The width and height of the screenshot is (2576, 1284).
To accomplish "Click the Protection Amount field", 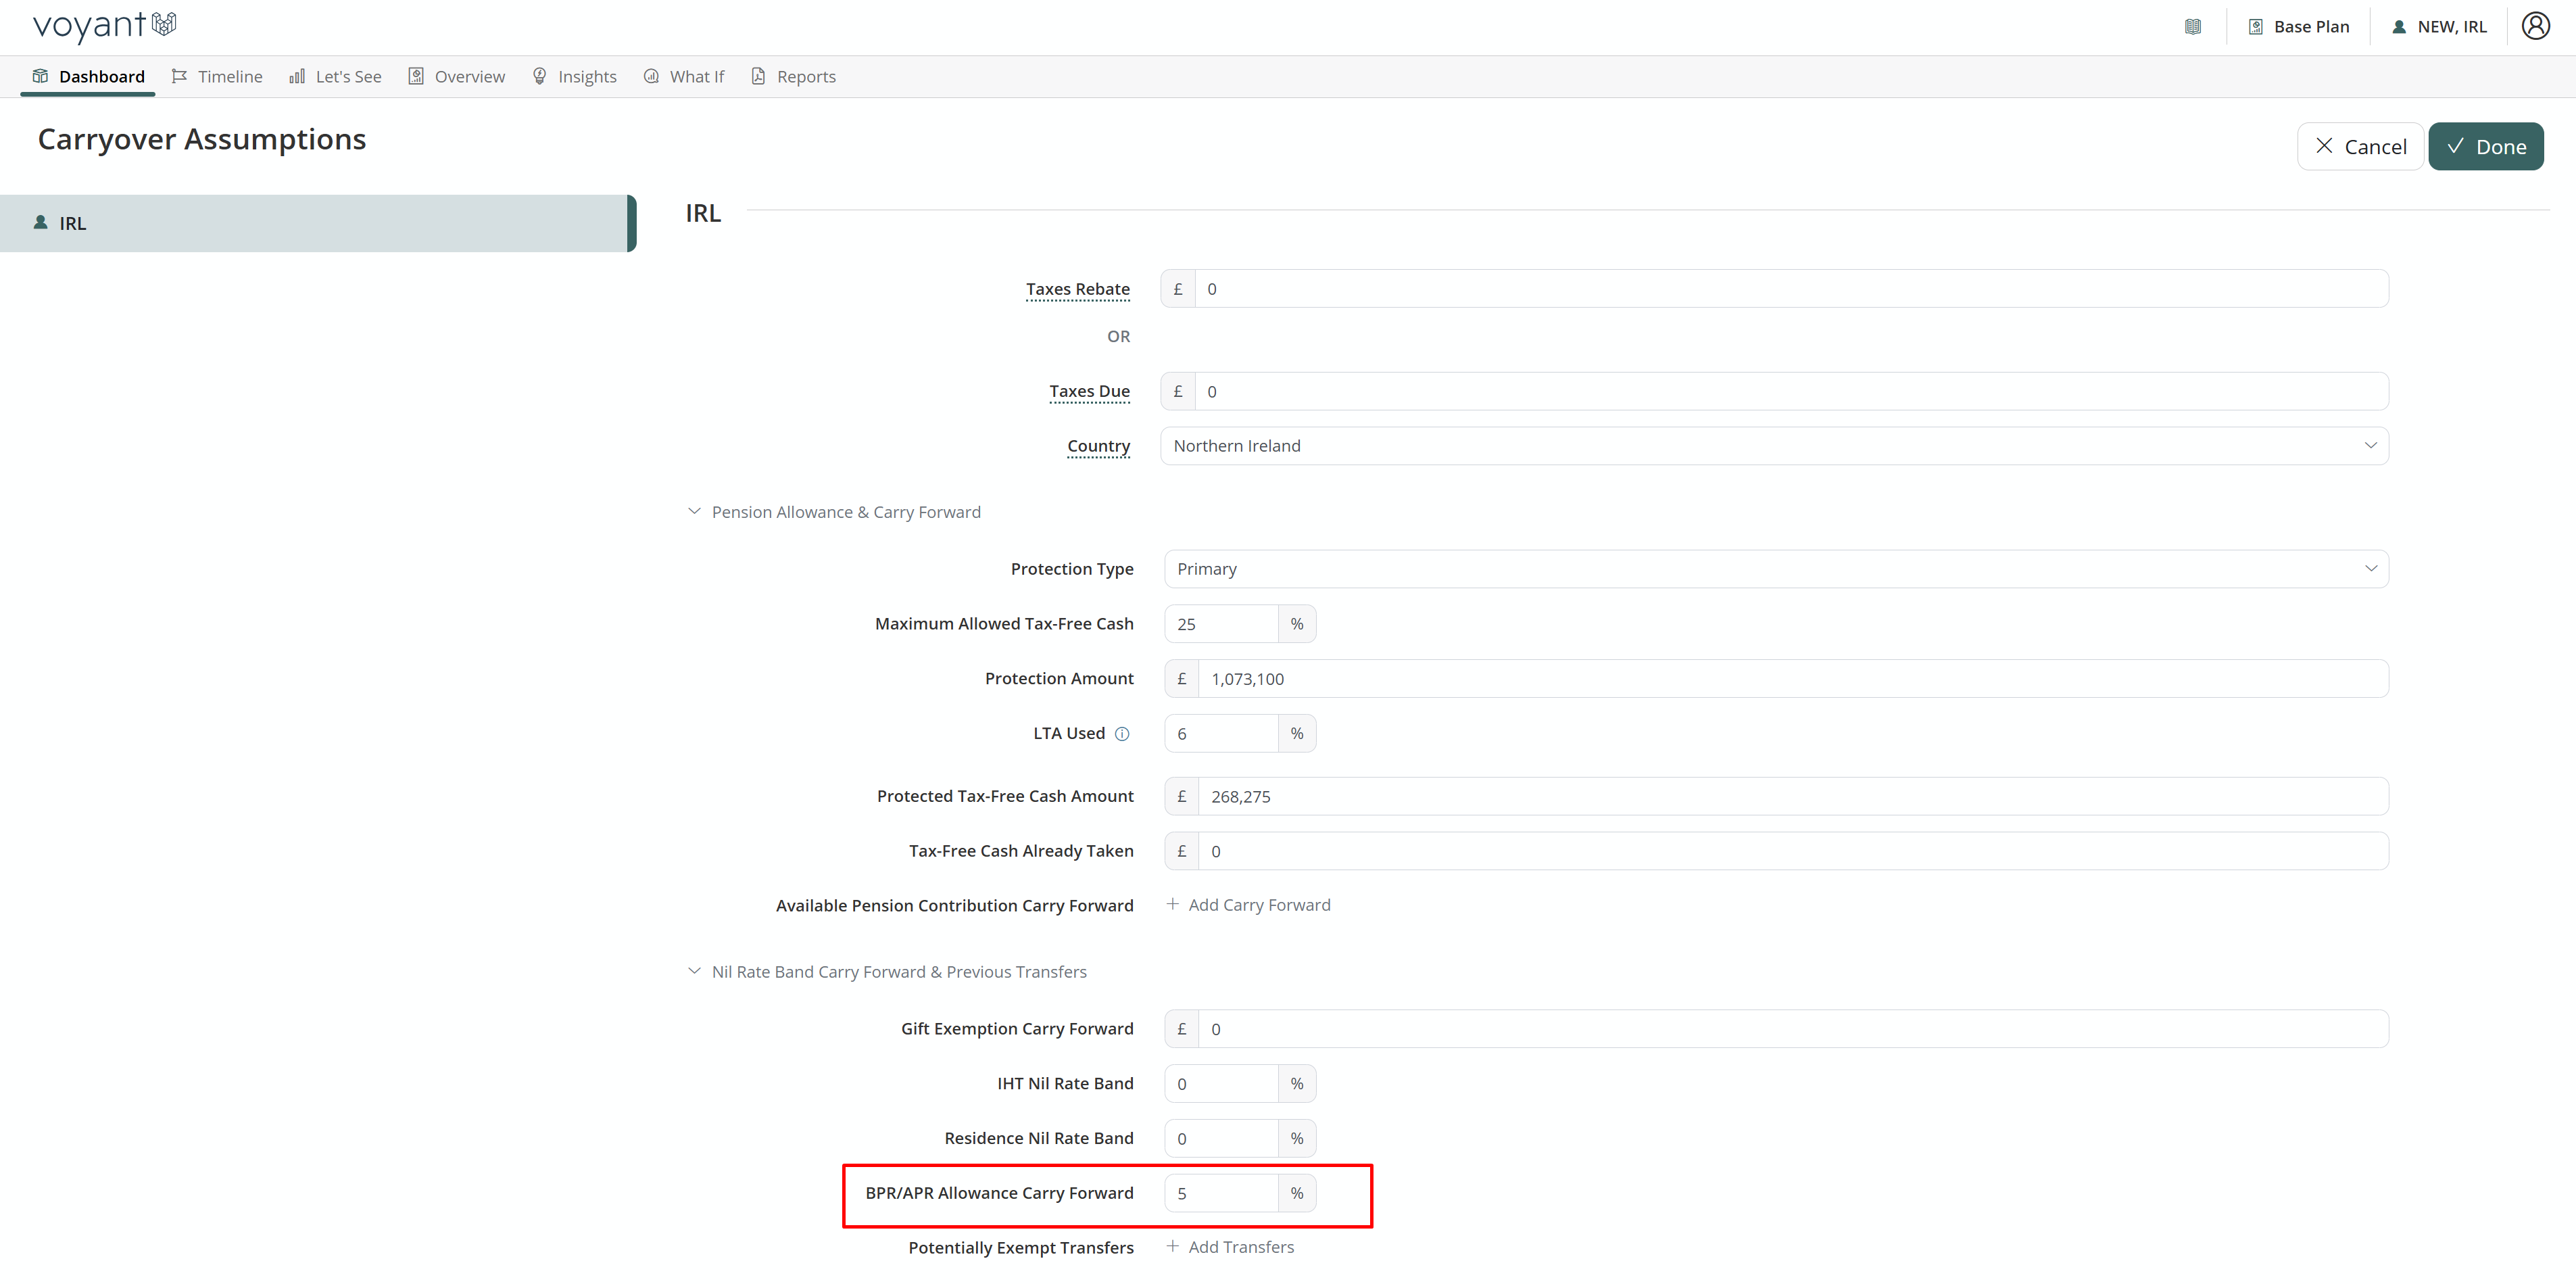I will tap(1793, 679).
